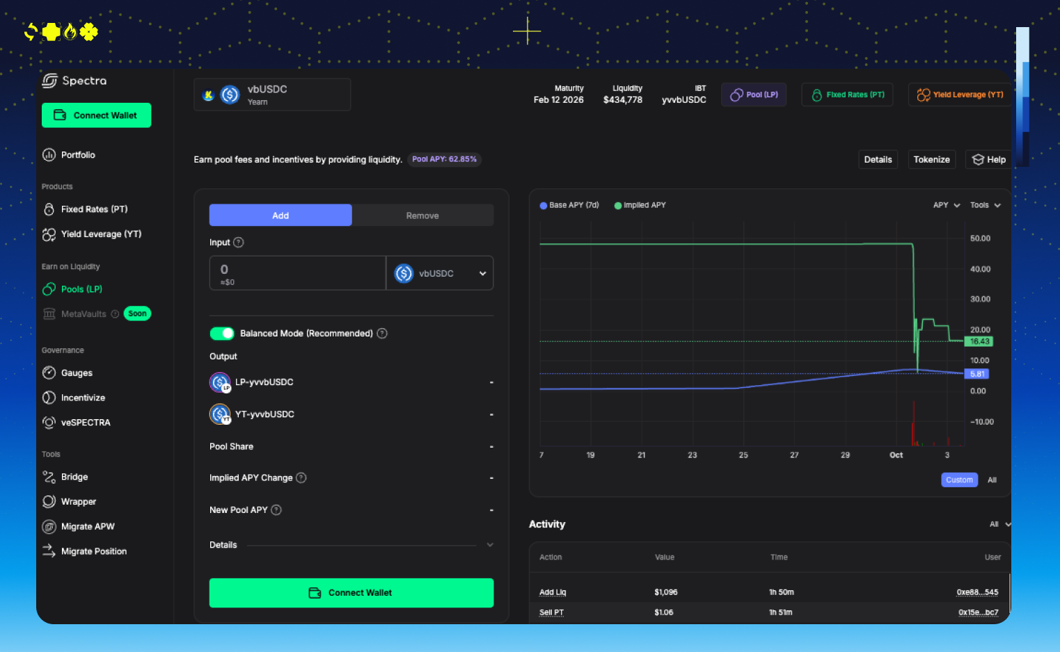Switch to the Remove tab
The height and width of the screenshot is (652, 1060).
coord(422,215)
